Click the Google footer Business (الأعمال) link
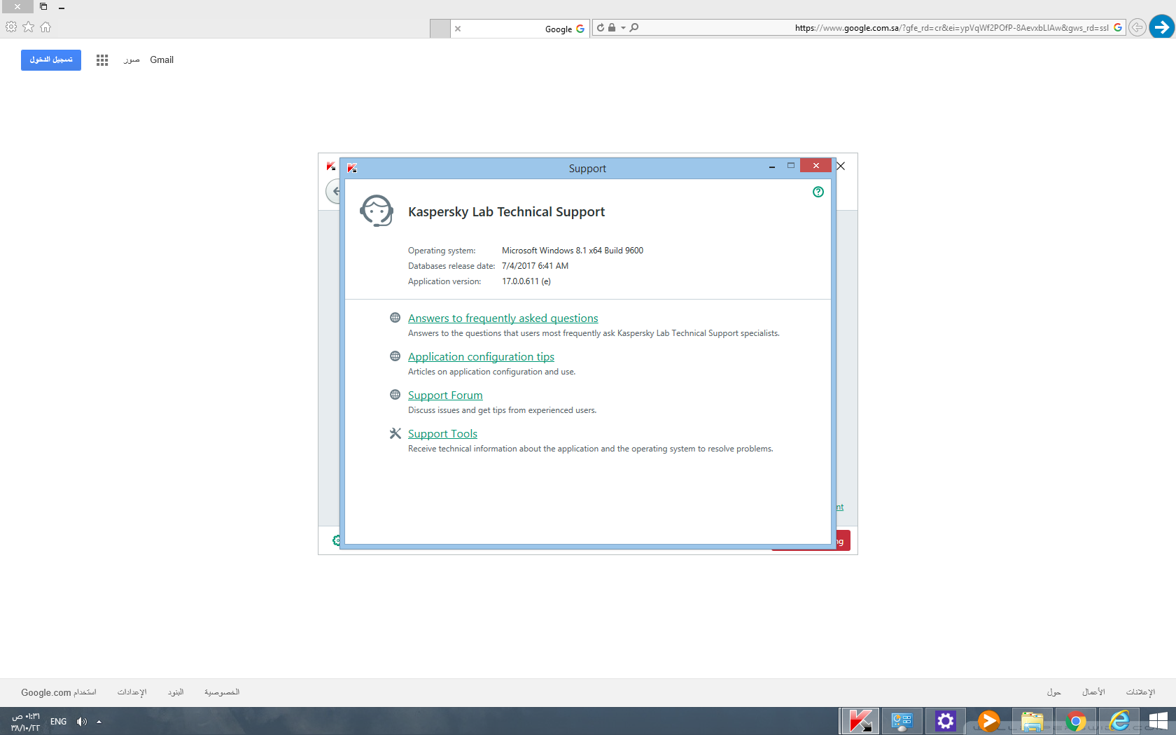 click(x=1093, y=692)
